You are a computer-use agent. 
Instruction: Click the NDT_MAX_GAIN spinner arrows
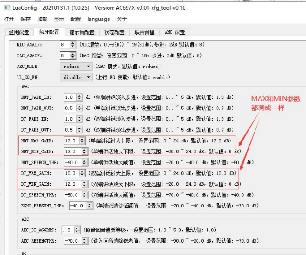(82, 140)
